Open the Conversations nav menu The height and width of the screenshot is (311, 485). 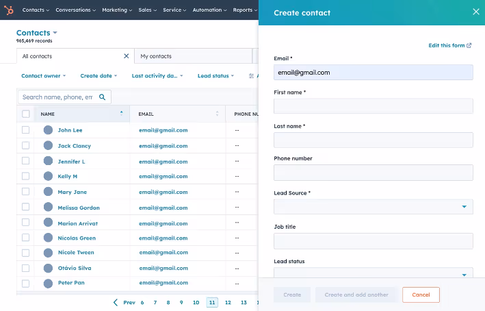tap(75, 10)
